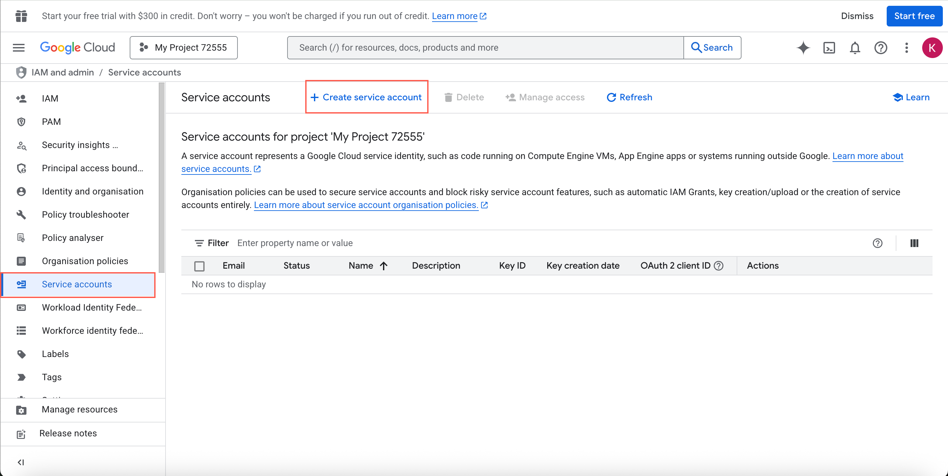
Task: Click the OAuth 2 client ID help icon
Action: click(719, 266)
